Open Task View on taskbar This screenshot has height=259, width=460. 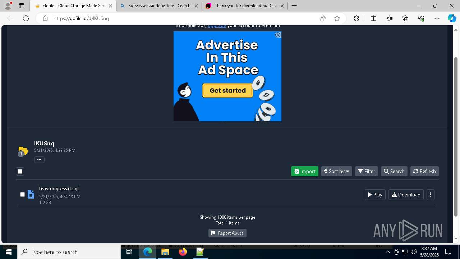[x=129, y=252]
